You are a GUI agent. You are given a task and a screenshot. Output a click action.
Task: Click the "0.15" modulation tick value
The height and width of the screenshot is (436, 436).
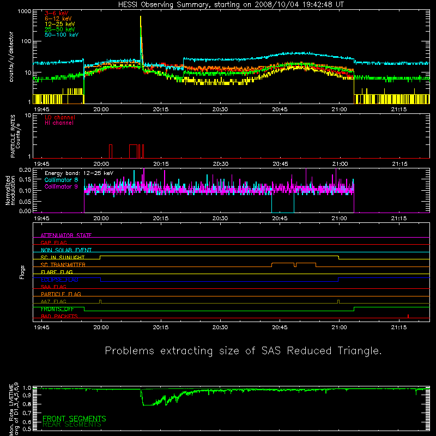pyautogui.click(x=25, y=180)
